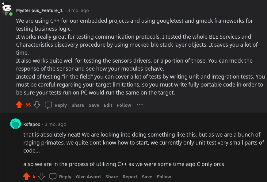Open kofapox's avatar
This screenshot has width=267, height=182.
[15, 124]
